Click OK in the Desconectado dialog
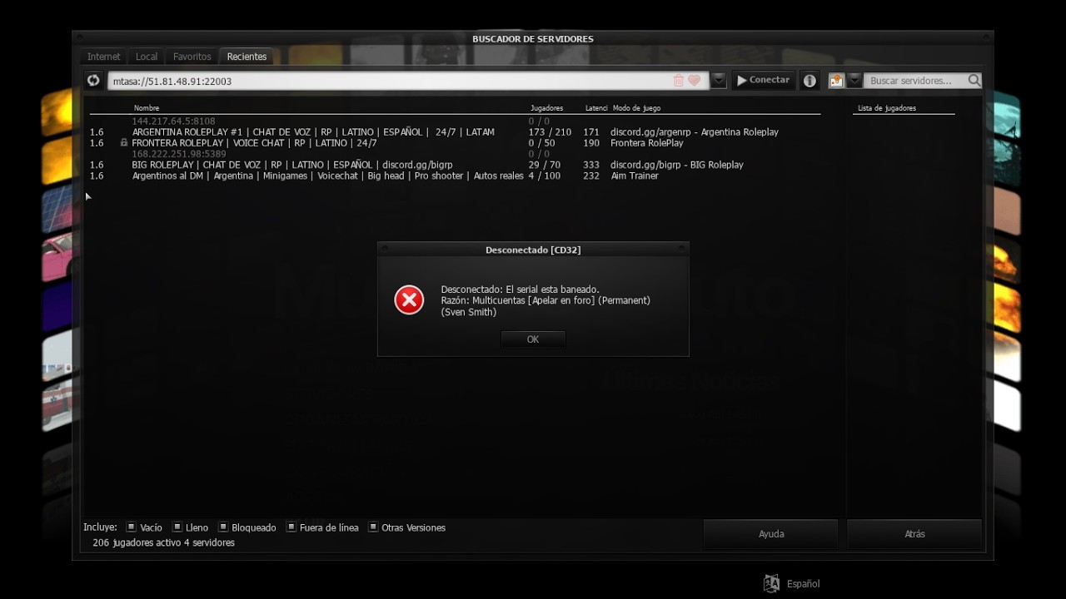1066x599 pixels. click(533, 339)
